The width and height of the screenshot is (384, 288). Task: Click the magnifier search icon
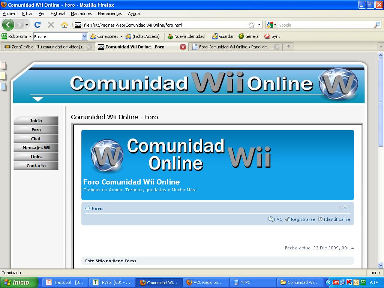377,24
